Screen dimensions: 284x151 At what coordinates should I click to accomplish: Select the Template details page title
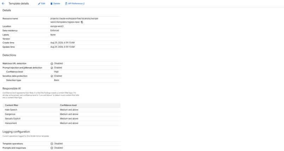(x=19, y=4)
